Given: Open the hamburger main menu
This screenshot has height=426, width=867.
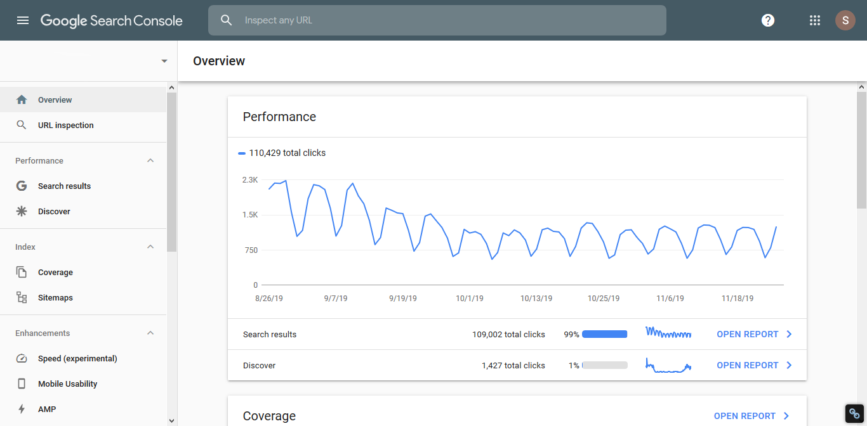Looking at the screenshot, I should pos(23,20).
